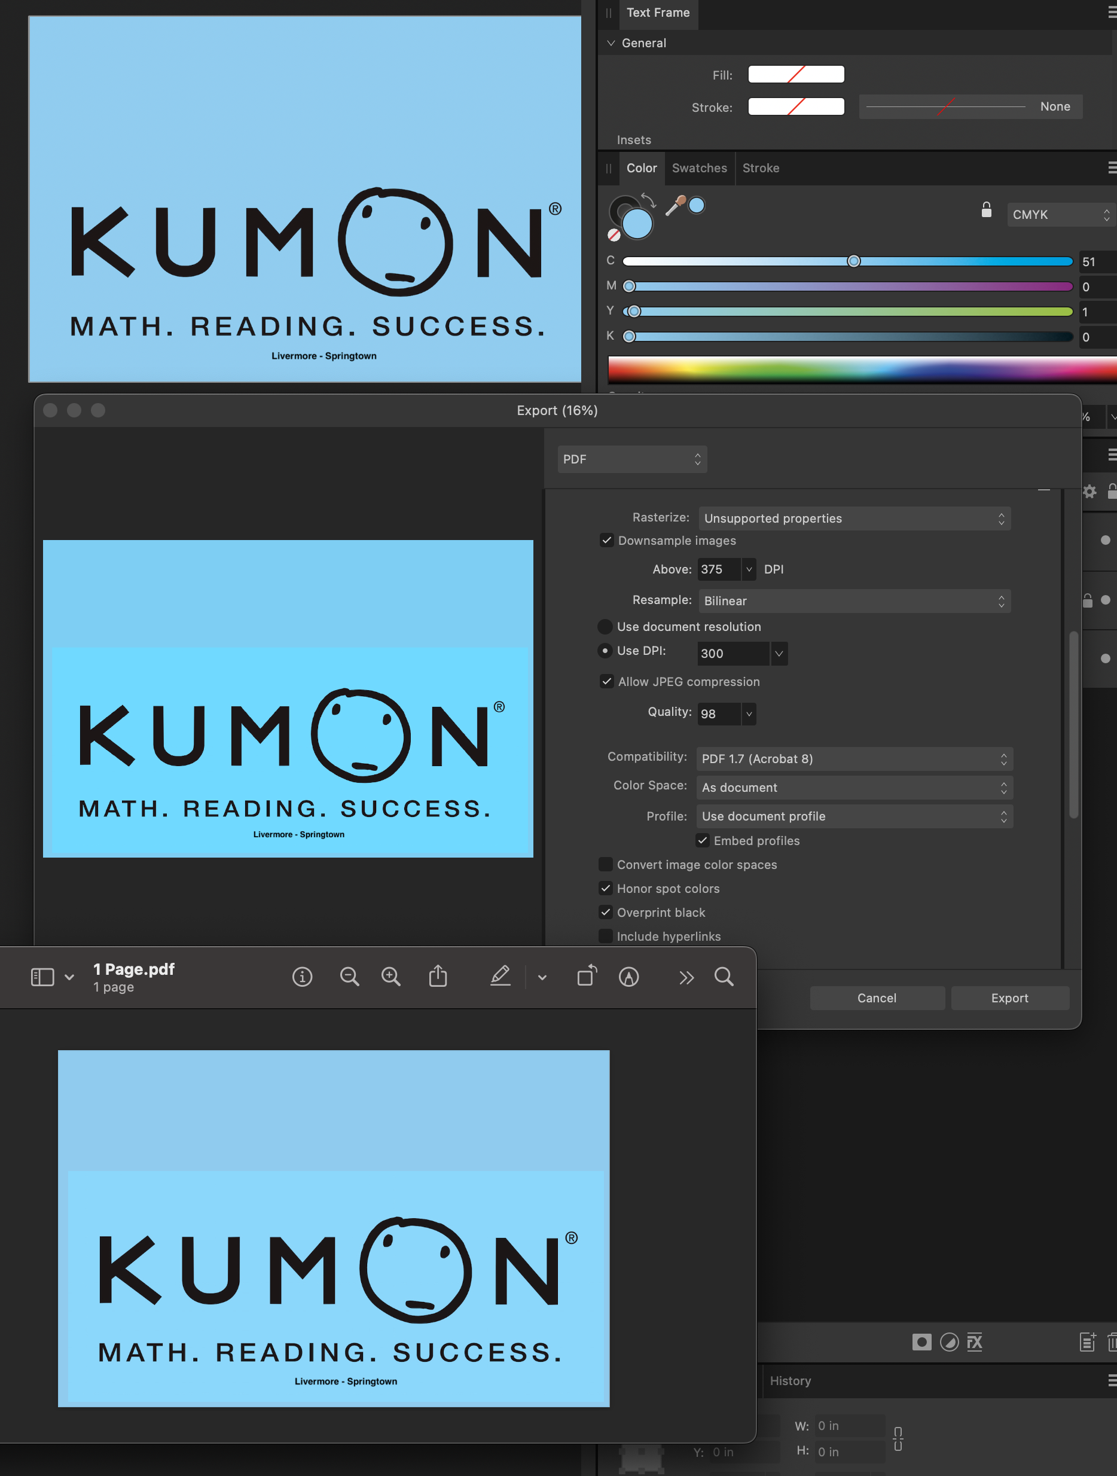The height and width of the screenshot is (1476, 1117).
Task: Click the Export button
Action: pos(1009,998)
